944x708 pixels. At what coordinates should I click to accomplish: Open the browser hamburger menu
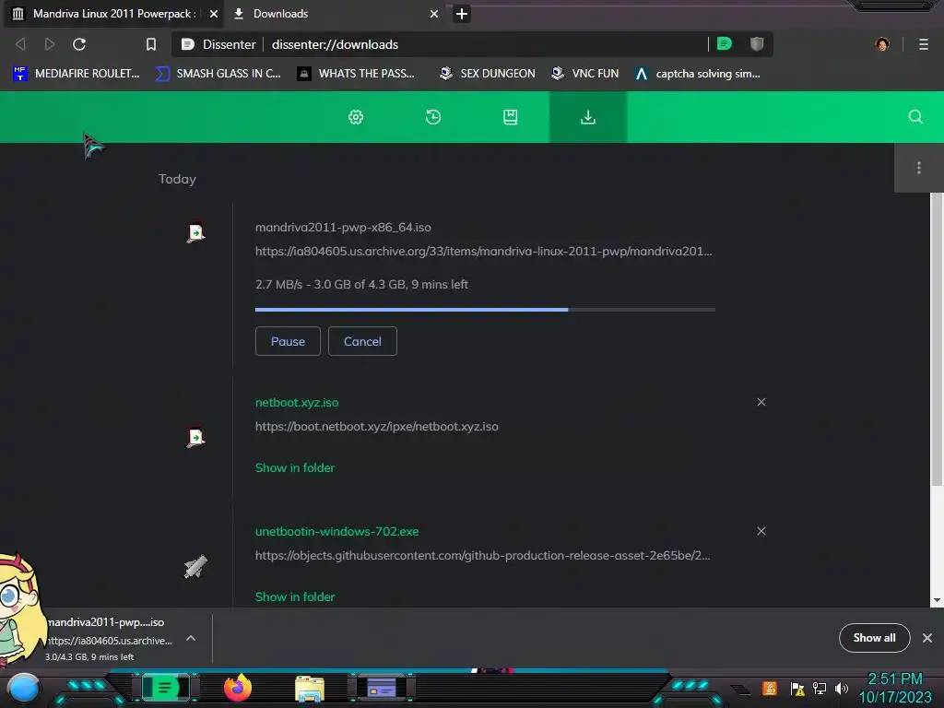pyautogui.click(x=923, y=44)
